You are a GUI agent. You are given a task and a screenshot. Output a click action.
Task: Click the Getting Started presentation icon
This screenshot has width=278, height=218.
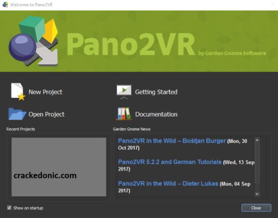coord(124,92)
